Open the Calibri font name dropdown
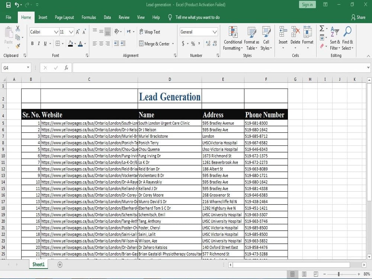The image size is (372, 279). tap(56, 32)
